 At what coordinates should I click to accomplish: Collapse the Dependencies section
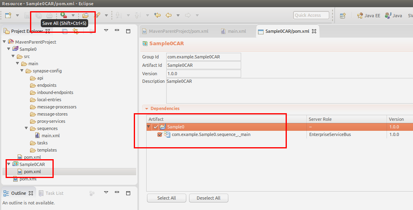pyautogui.click(x=147, y=108)
